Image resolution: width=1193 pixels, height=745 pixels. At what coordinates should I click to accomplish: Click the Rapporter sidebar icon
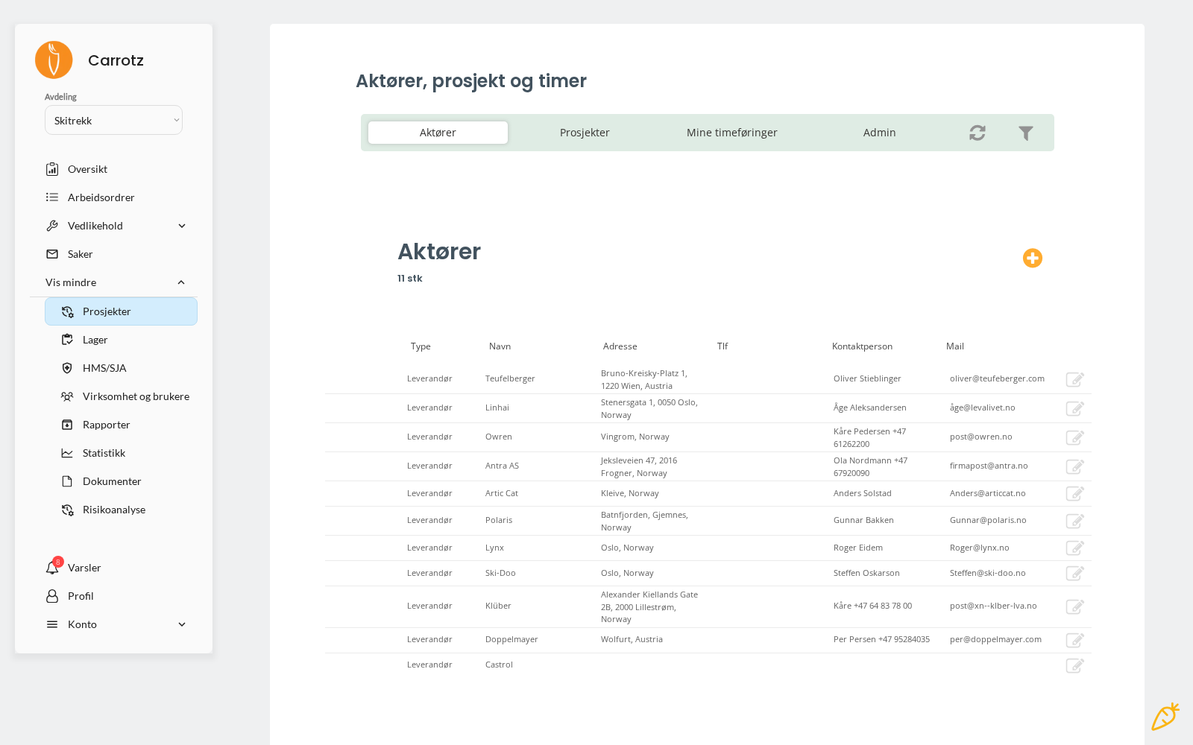[67, 425]
